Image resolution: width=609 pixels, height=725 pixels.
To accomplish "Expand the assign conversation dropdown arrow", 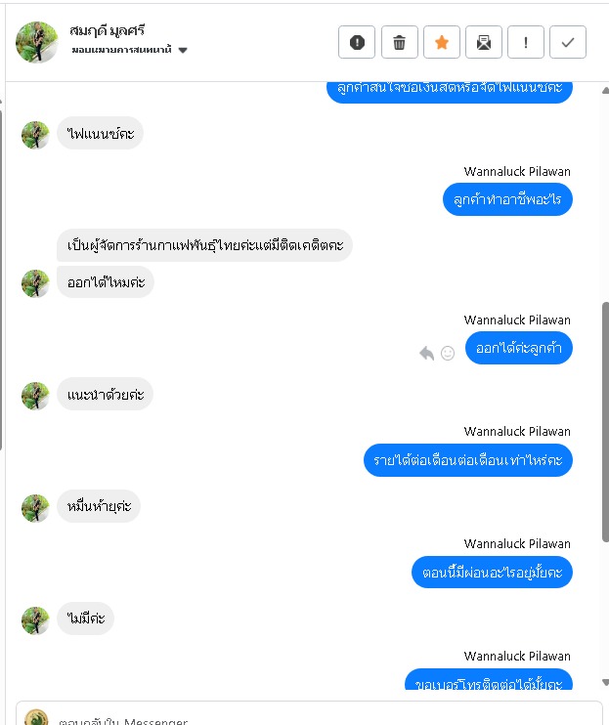I will coord(183,50).
